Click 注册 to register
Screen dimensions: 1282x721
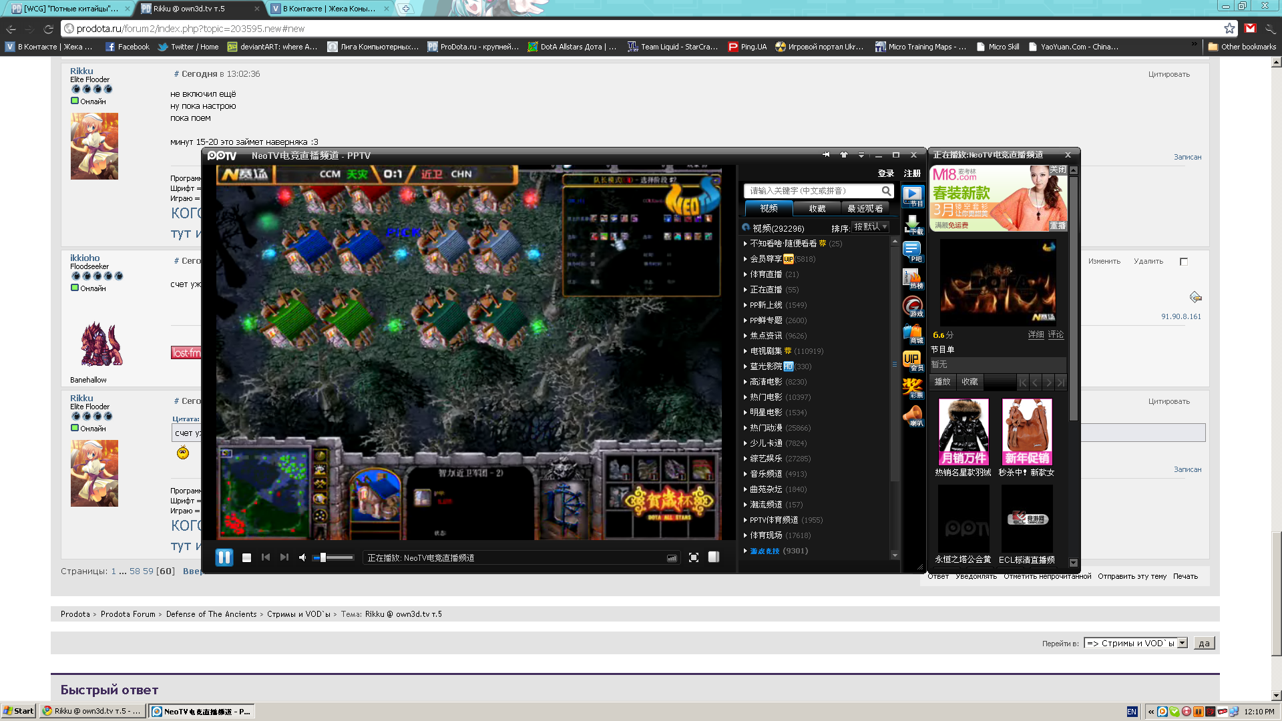912,174
